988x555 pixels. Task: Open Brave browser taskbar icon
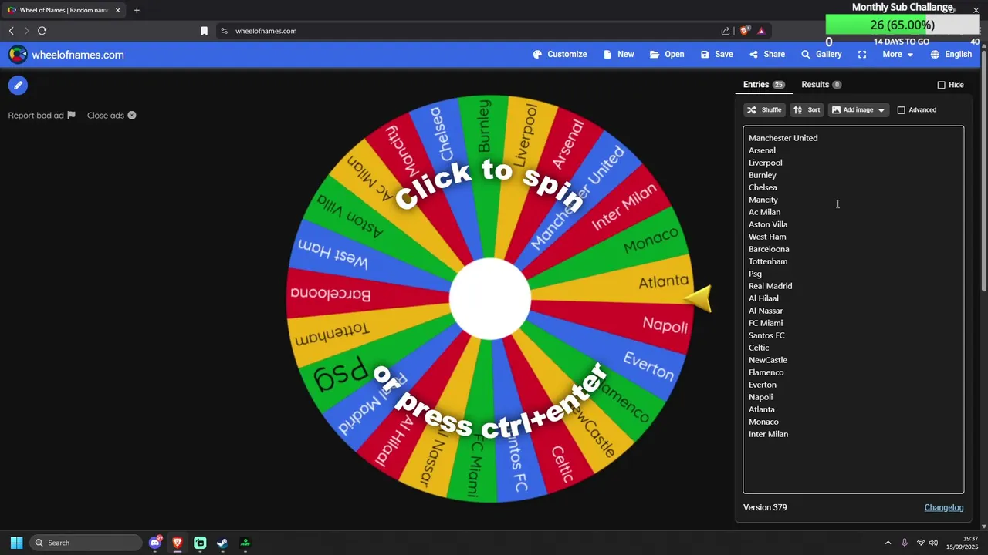pyautogui.click(x=178, y=543)
